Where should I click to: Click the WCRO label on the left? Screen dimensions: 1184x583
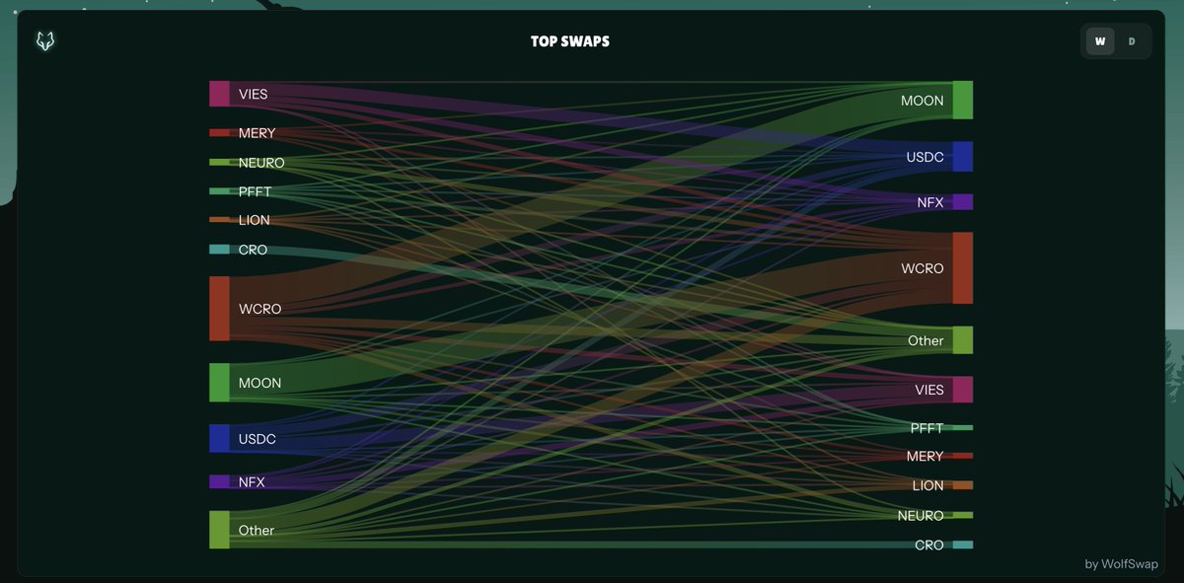pos(260,309)
